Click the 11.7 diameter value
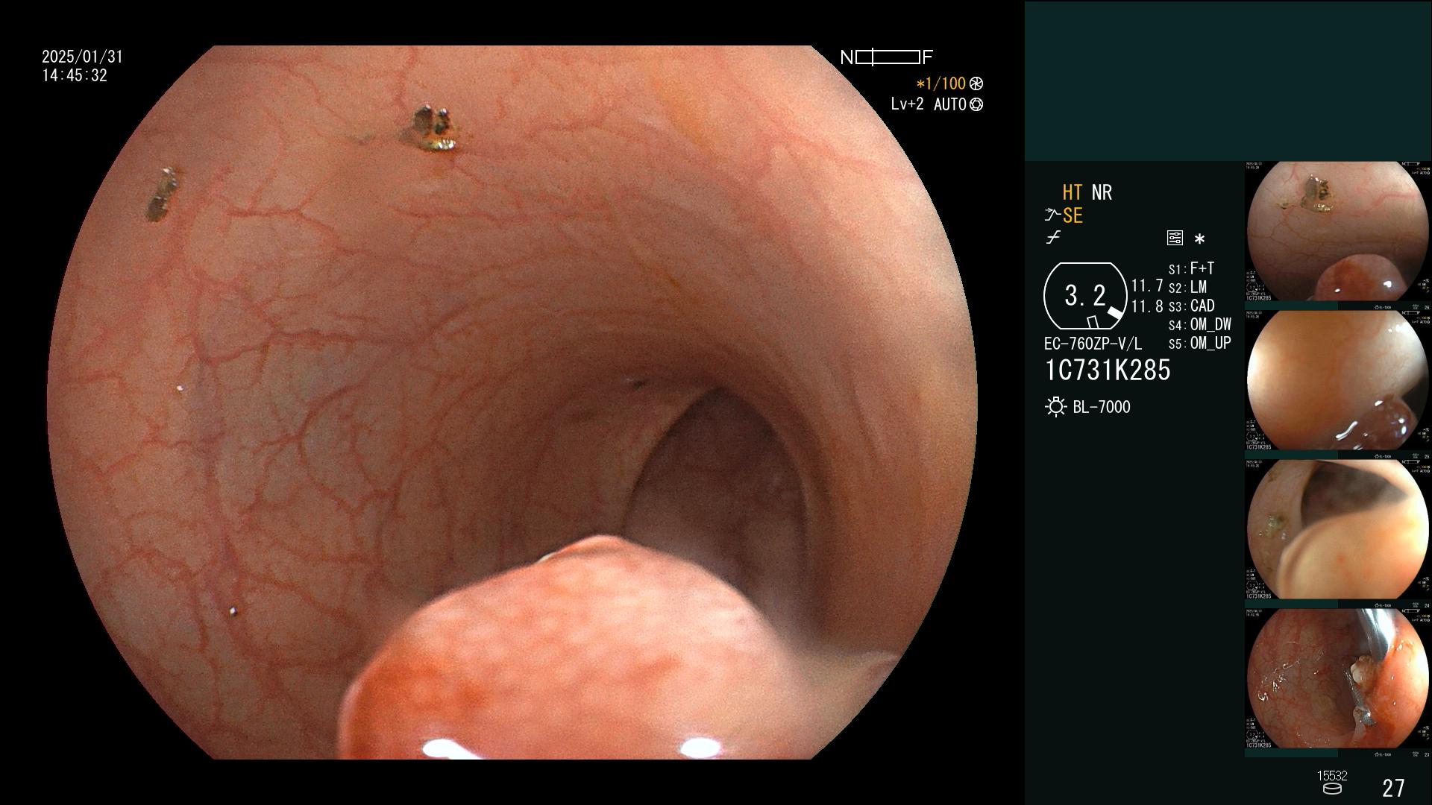This screenshot has height=805, width=1432. point(1147,285)
